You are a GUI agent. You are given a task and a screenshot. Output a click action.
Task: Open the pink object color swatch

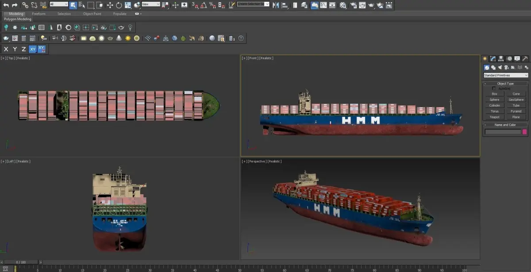pyautogui.click(x=525, y=132)
